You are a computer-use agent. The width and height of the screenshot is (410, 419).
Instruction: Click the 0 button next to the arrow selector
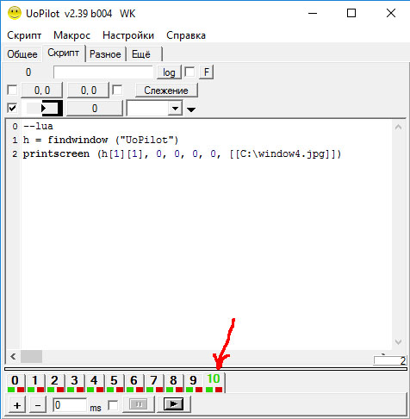(x=95, y=109)
